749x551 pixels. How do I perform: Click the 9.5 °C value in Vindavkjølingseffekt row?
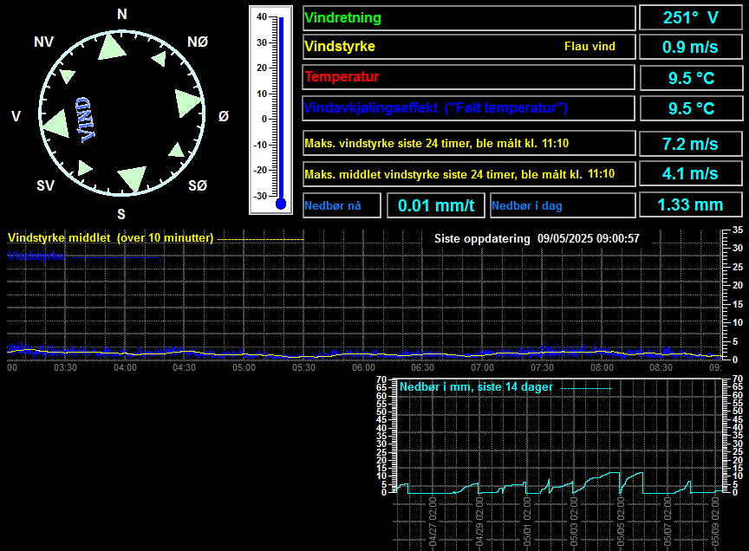(691, 108)
